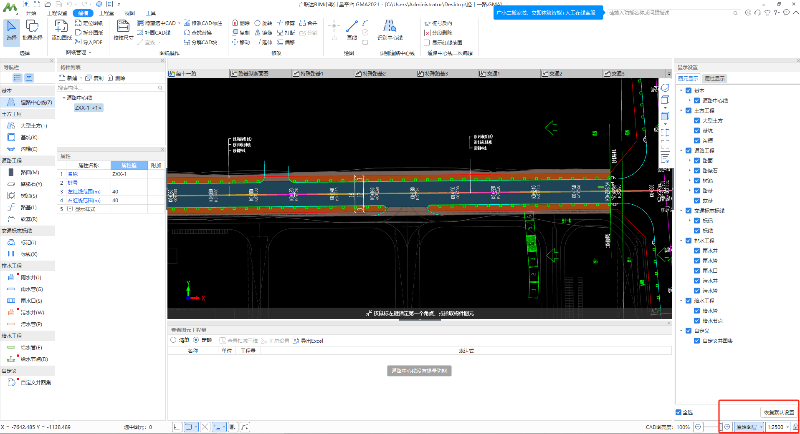Select the 偏移 offset tool
Screen dimensions: 800x434
coord(286,42)
